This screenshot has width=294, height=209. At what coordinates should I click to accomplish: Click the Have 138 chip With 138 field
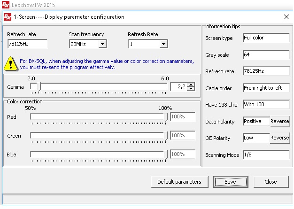266,104
